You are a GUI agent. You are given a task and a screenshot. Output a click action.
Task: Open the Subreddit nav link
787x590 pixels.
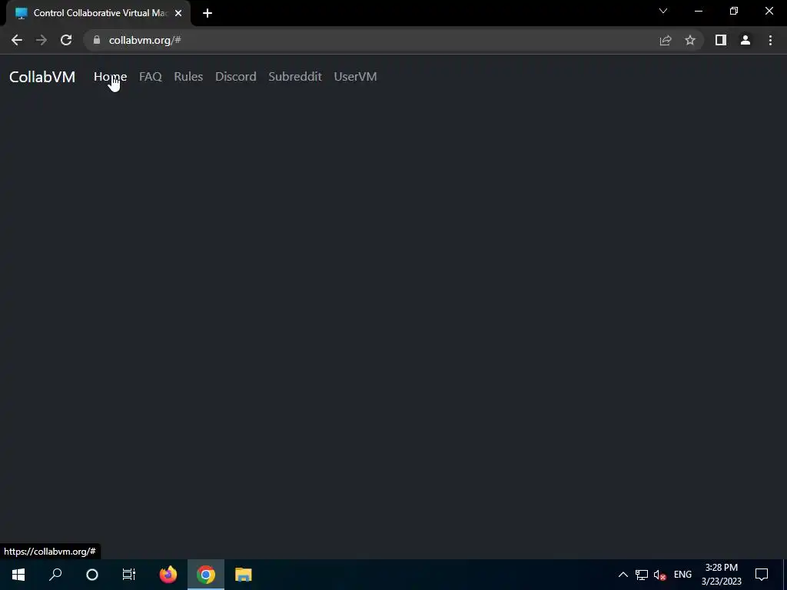(x=295, y=76)
